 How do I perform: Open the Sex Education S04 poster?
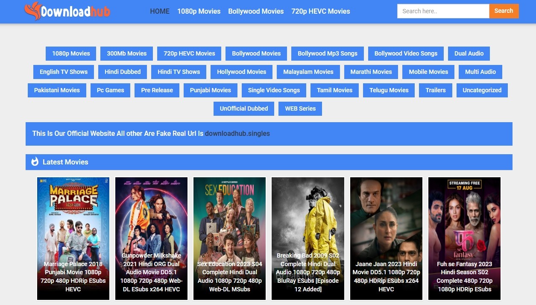coord(230,238)
